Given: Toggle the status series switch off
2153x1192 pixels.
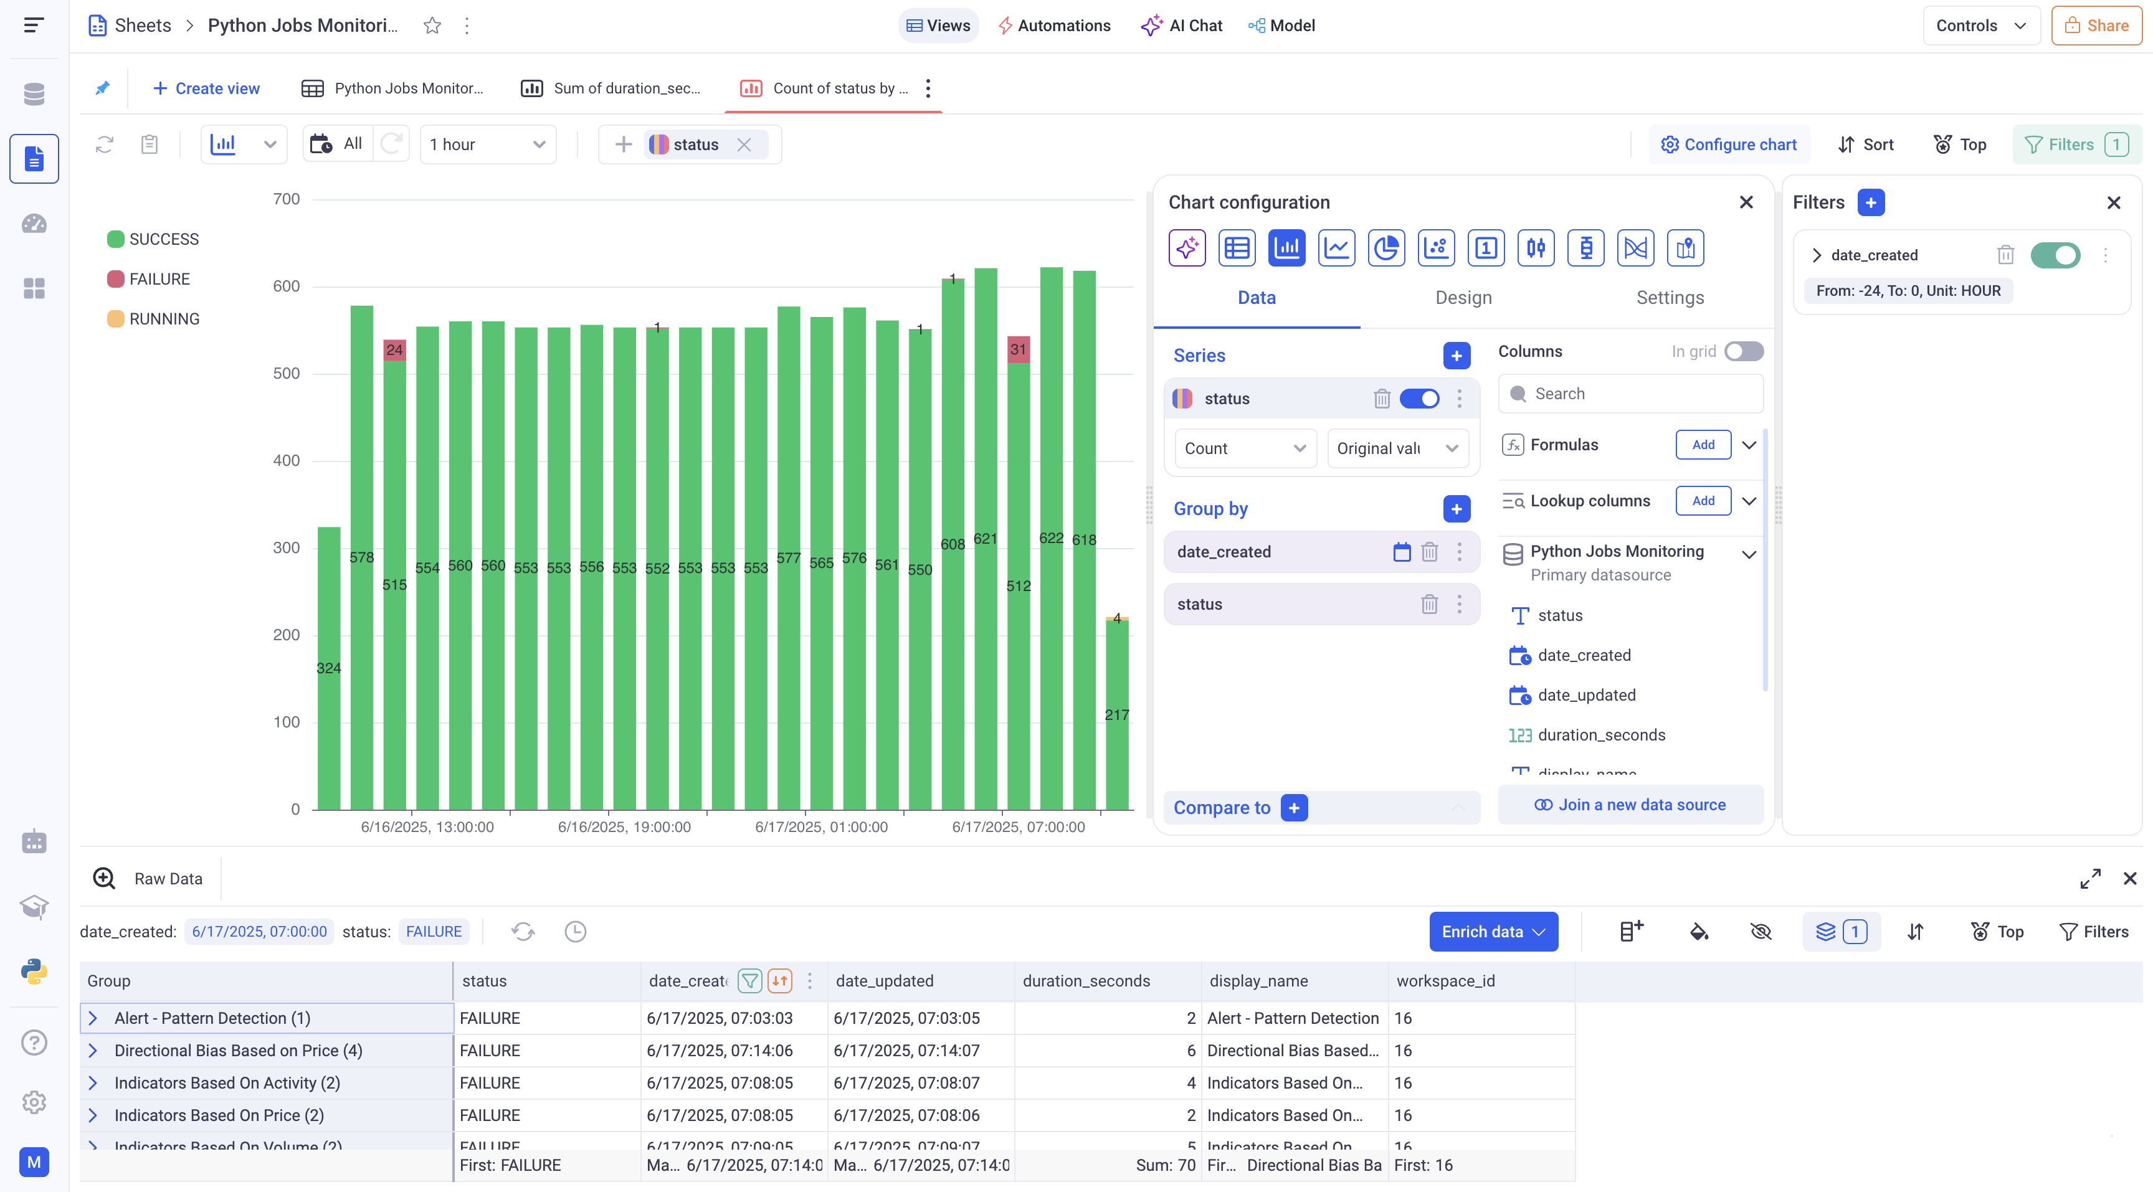Looking at the screenshot, I should (x=1419, y=399).
